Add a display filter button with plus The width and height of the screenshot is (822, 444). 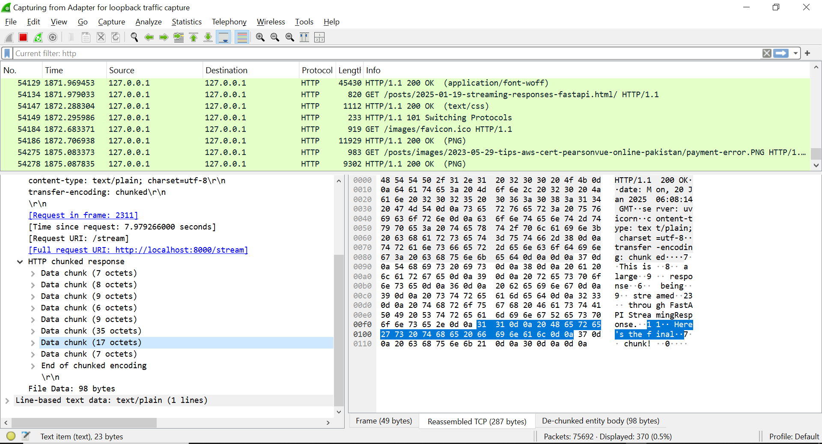807,53
